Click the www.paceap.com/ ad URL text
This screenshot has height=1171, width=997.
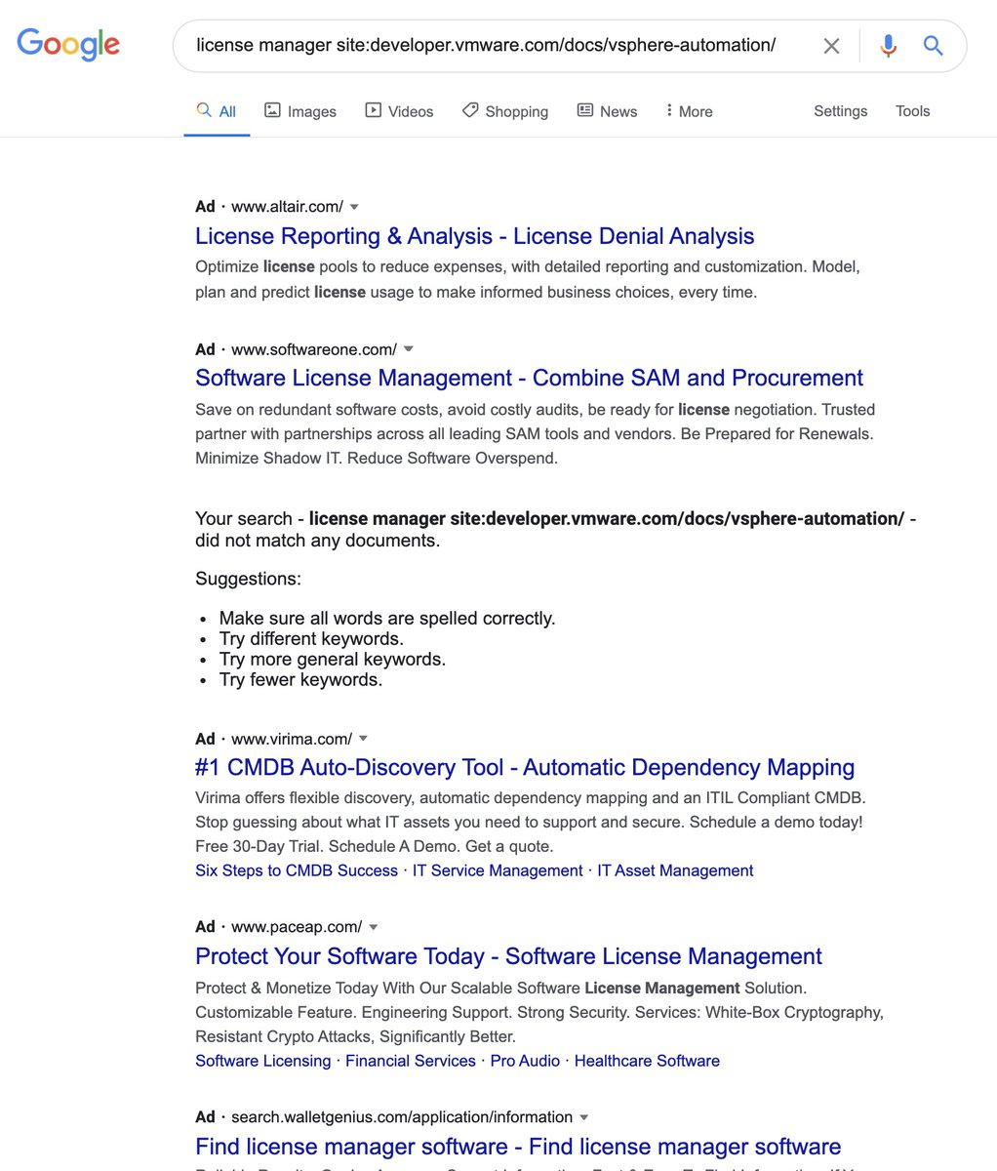click(297, 927)
